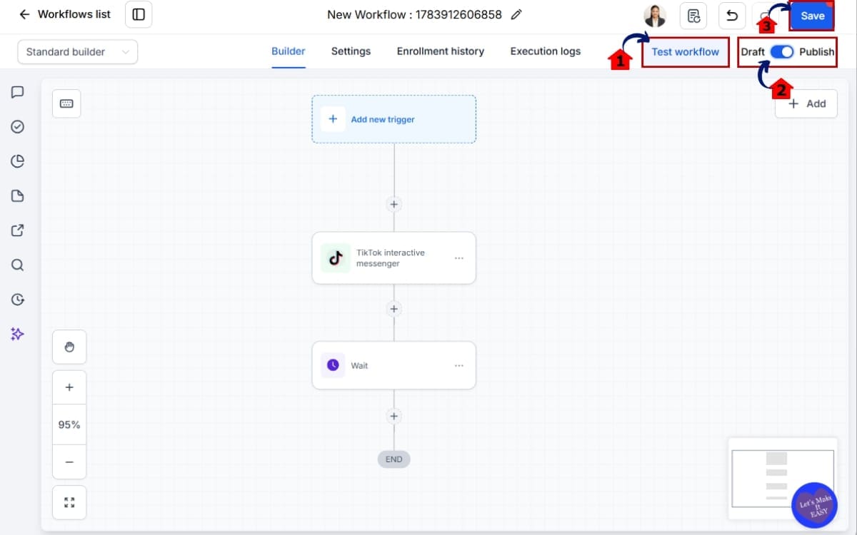Click the Add button on canvas
Screen dimensions: 857x535
click(x=806, y=103)
